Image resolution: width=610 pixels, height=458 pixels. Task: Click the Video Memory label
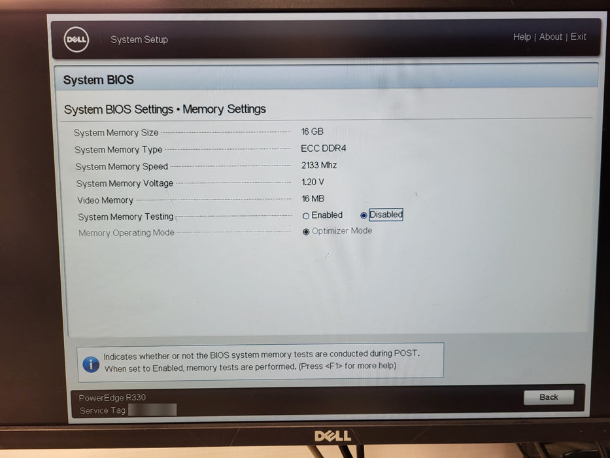pos(105,200)
